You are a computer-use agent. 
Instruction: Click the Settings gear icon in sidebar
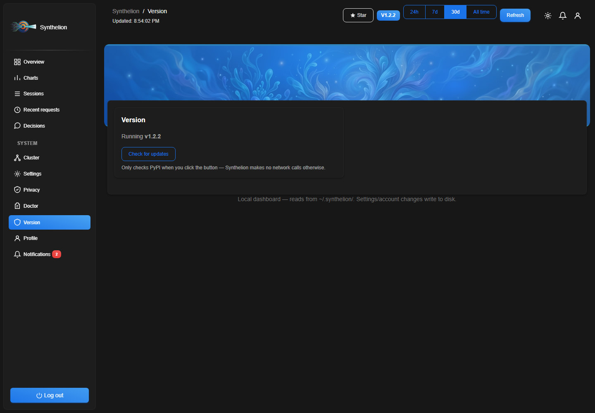tap(17, 174)
